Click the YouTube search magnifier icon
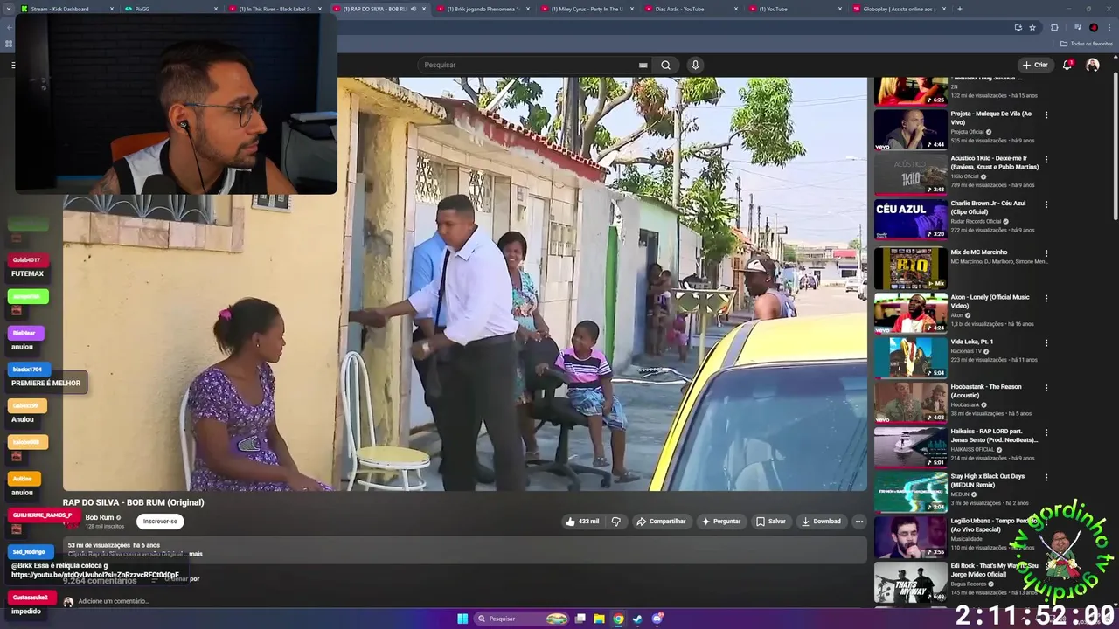 pos(665,65)
